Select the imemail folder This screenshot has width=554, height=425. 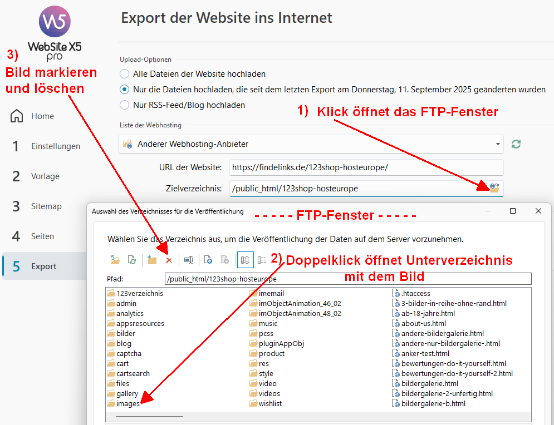pyautogui.click(x=267, y=293)
